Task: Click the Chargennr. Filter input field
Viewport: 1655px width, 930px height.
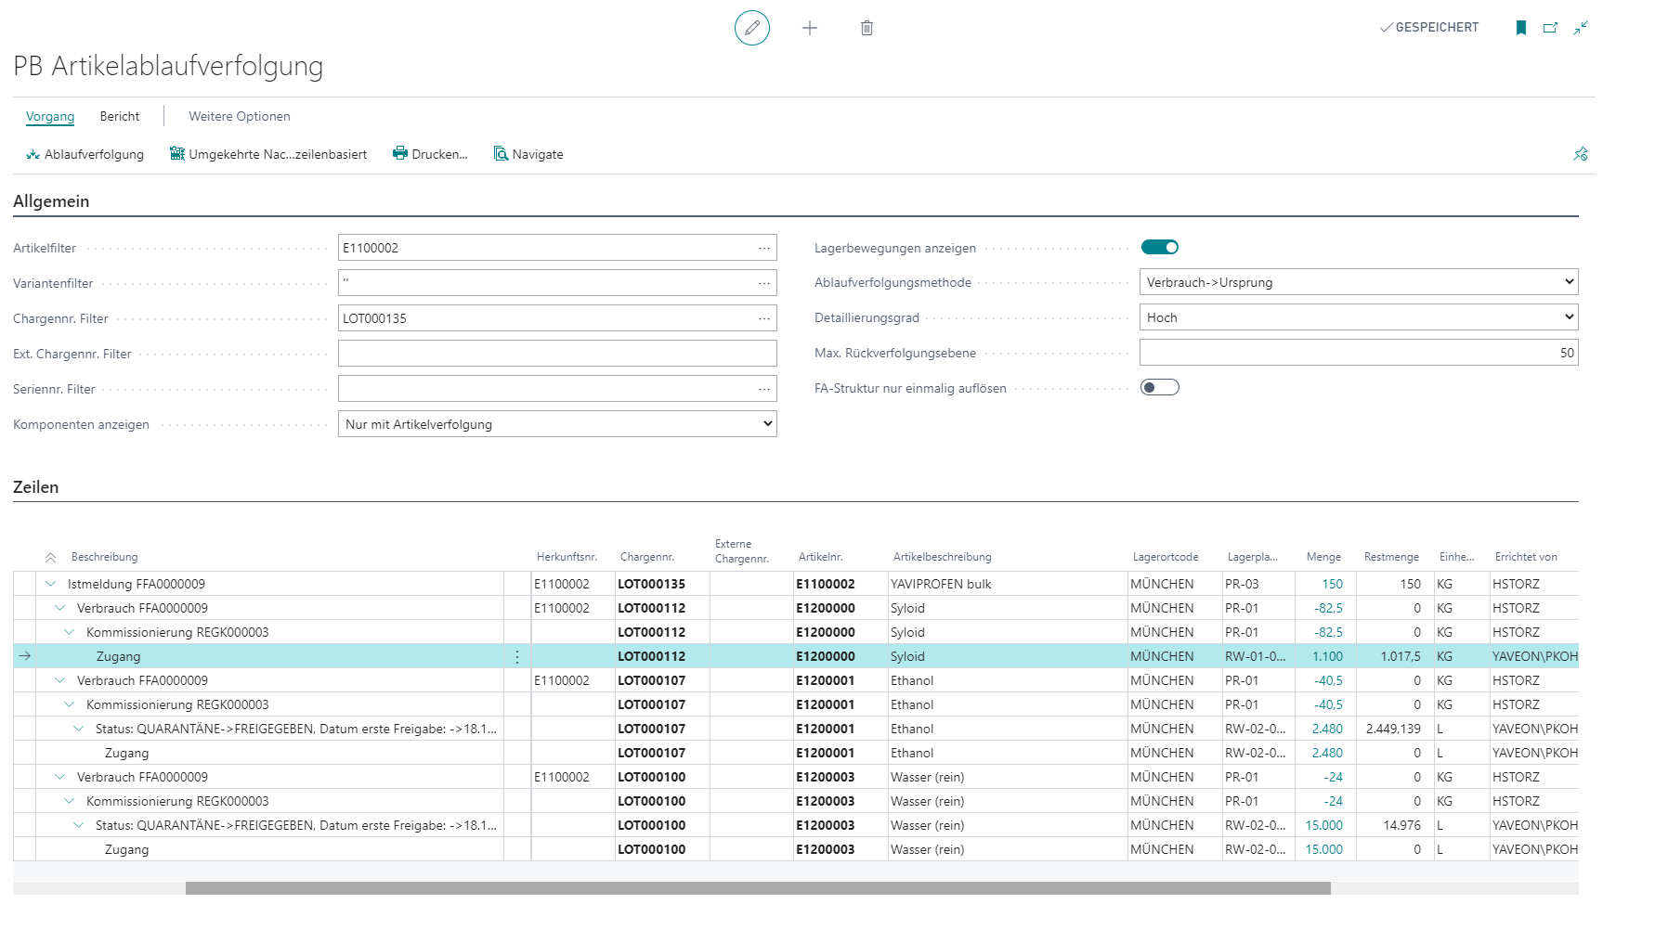Action: coord(546,318)
